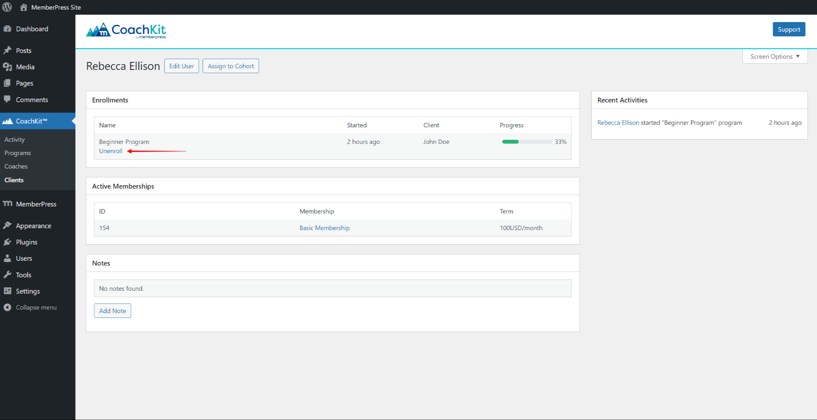Open MemberPress section in sidebar

[36, 204]
